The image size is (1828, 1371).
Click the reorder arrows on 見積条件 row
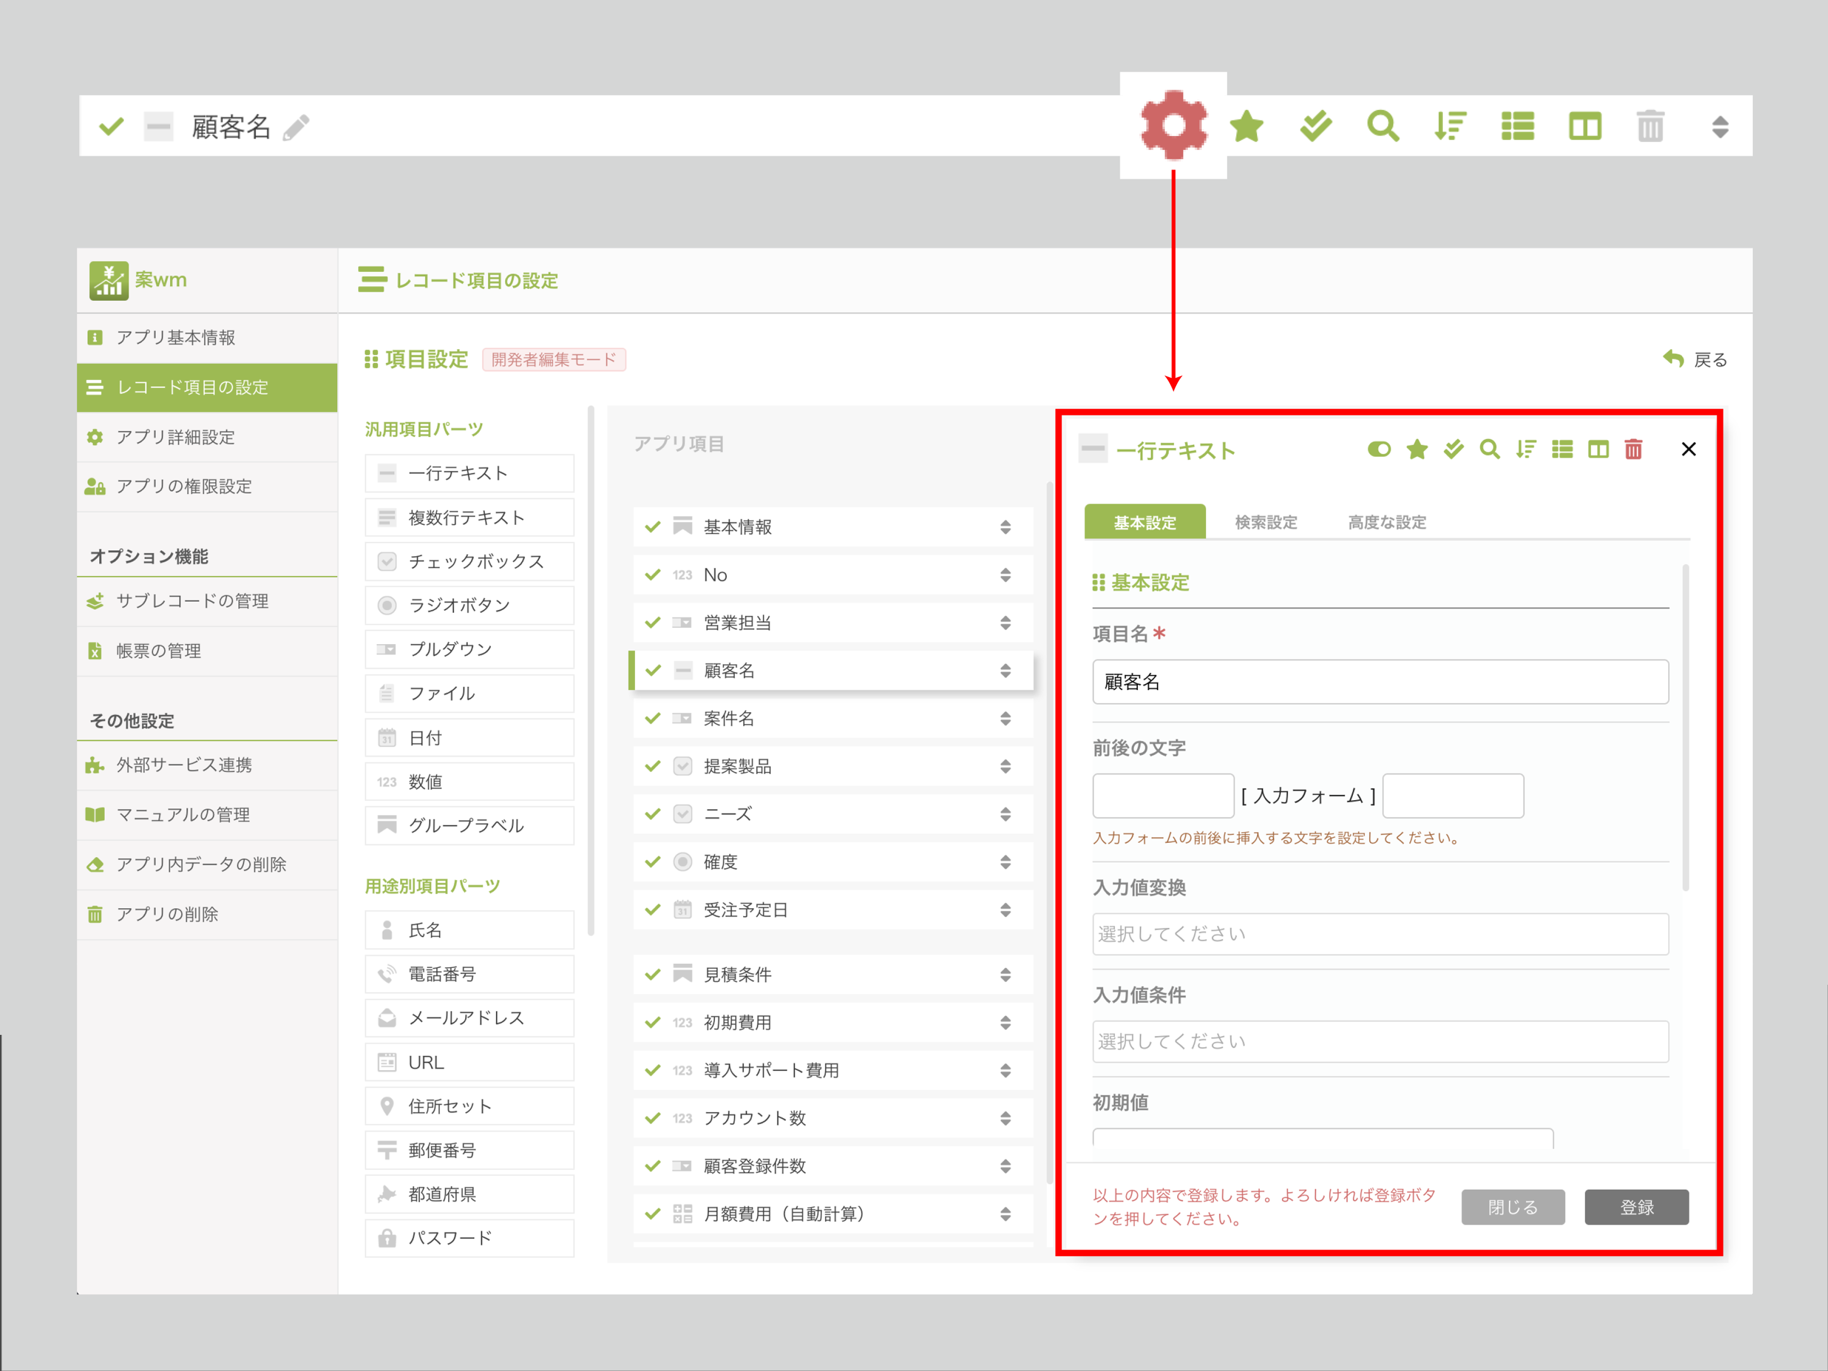1005,974
